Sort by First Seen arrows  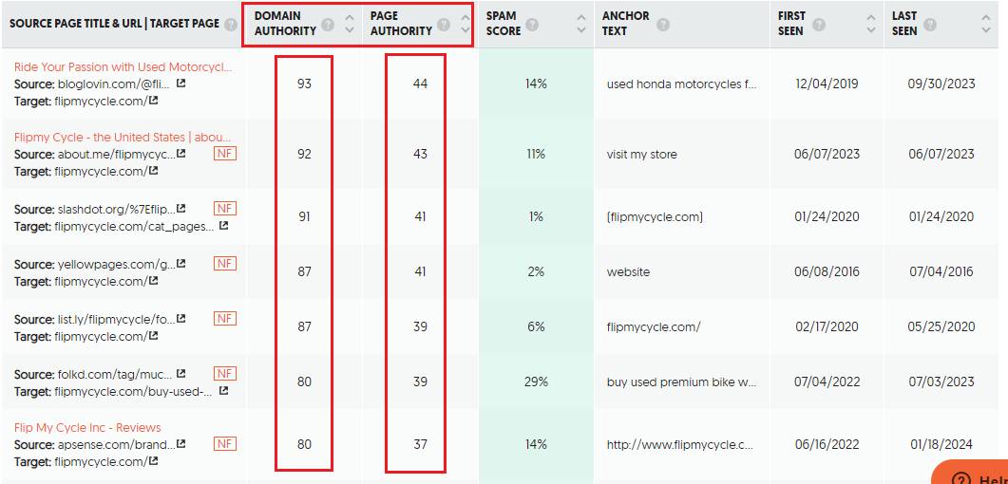[871, 24]
